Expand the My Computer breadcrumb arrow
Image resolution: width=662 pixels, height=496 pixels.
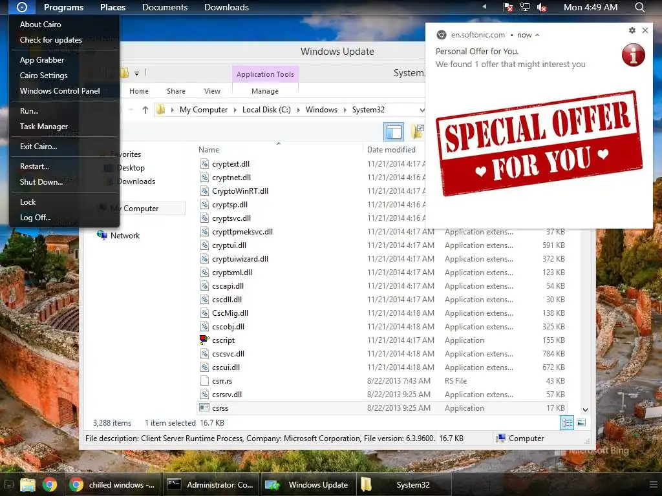point(235,110)
